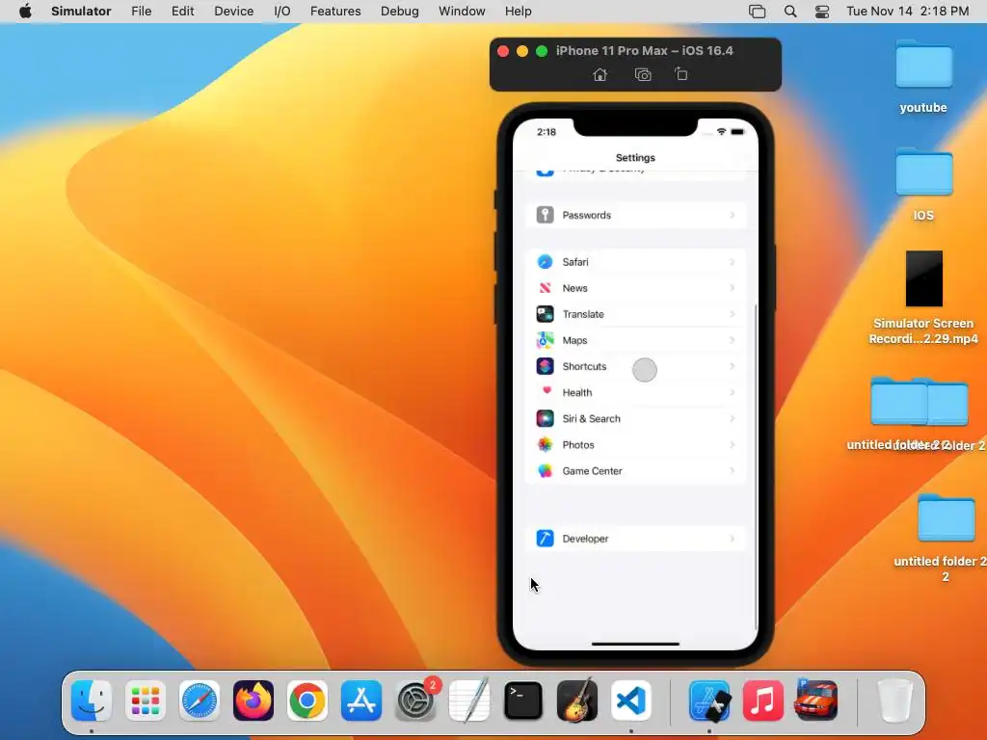This screenshot has height=740, width=987.
Task: Open the Simulator app menu
Action: pyautogui.click(x=81, y=12)
